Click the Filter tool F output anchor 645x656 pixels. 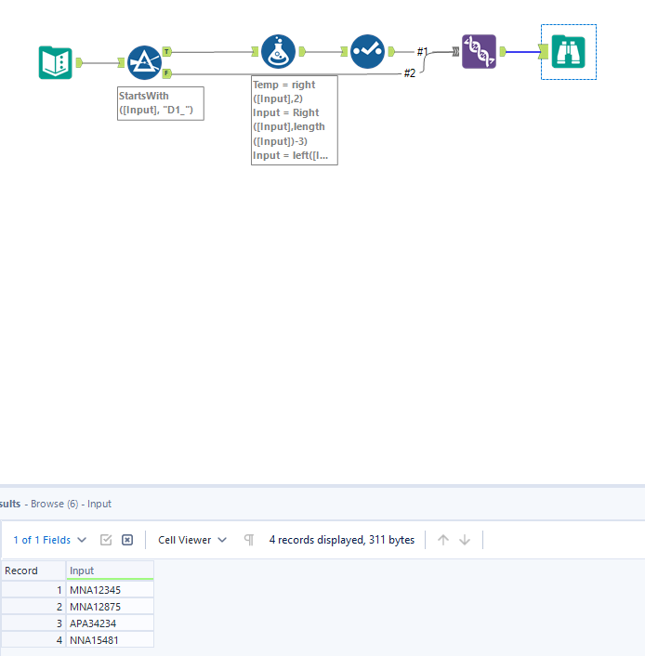[166, 73]
